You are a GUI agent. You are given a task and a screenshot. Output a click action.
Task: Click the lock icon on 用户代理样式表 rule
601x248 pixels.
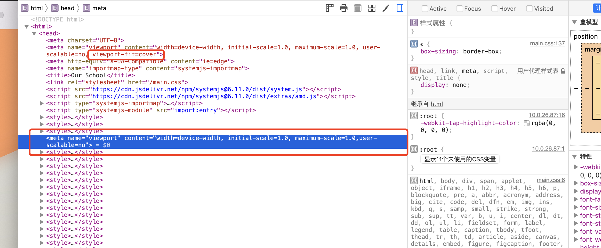tap(563, 71)
